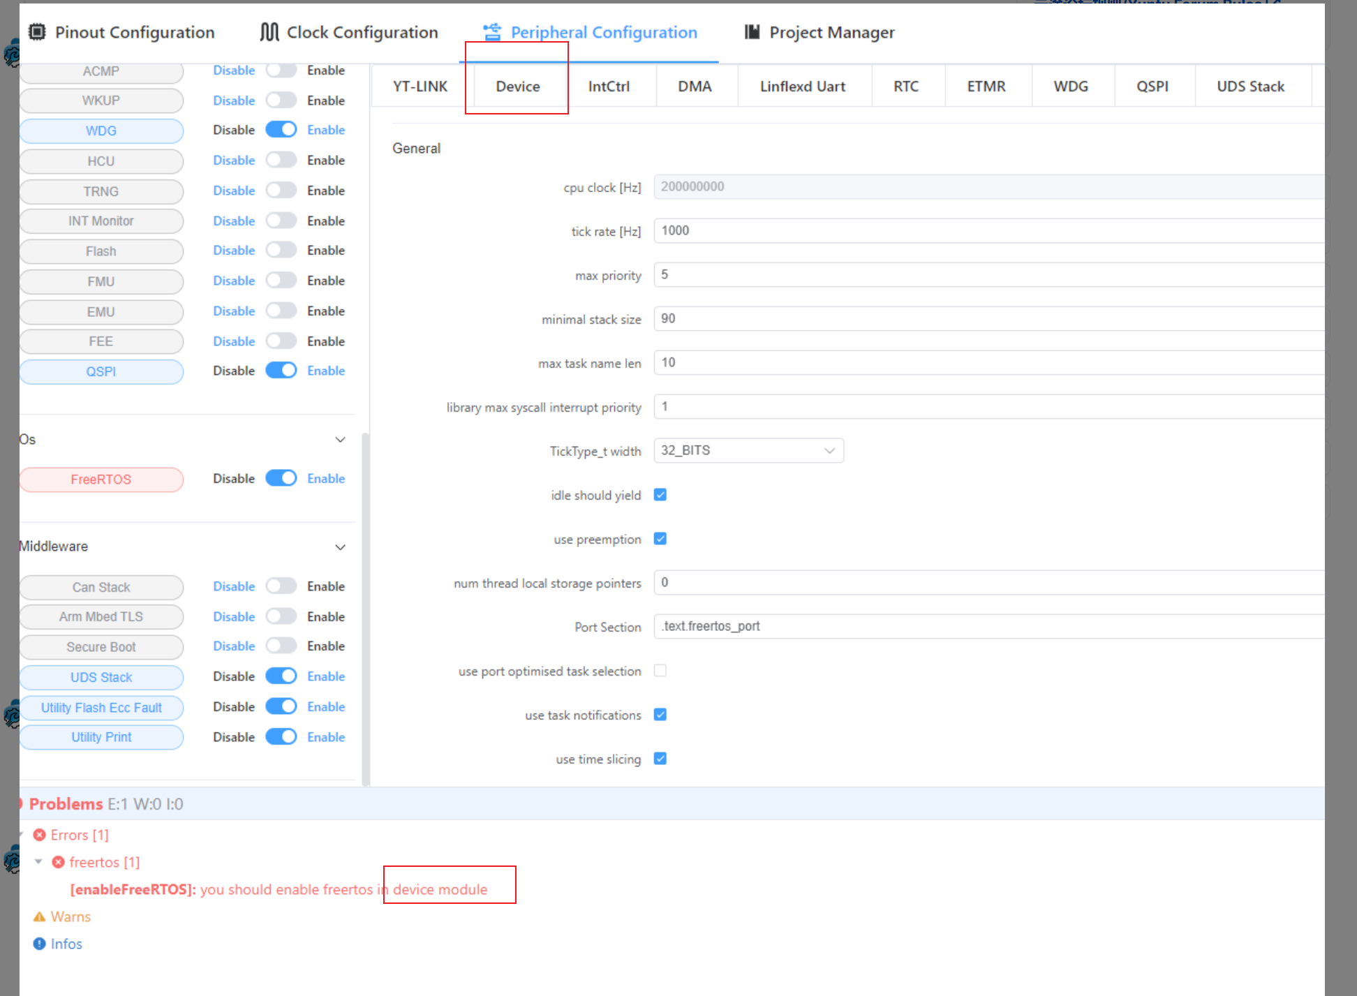Click the red Errors icon
The width and height of the screenshot is (1357, 996).
click(x=40, y=835)
